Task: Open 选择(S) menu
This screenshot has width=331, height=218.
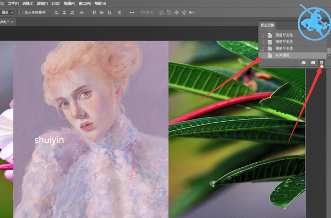Action: [28, 4]
